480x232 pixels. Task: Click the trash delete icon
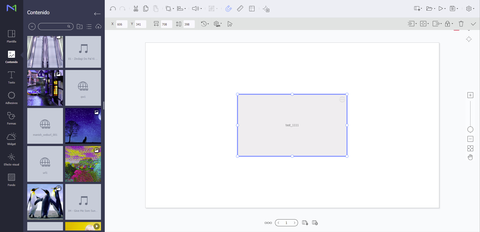click(x=461, y=24)
